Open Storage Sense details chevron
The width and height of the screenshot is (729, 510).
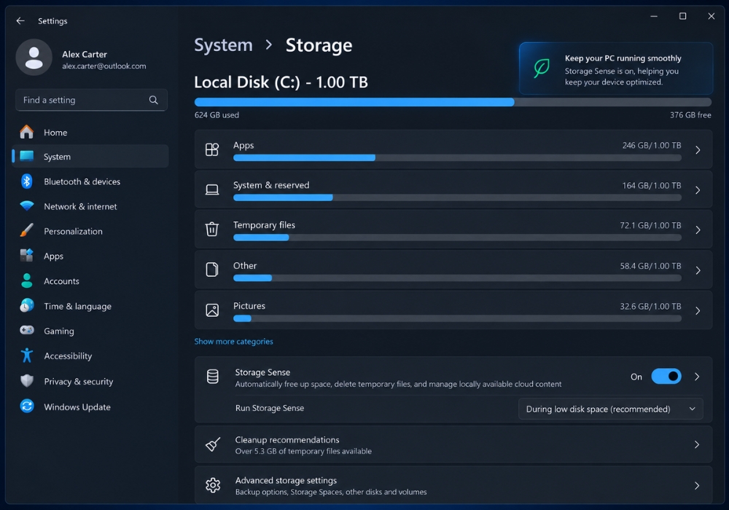696,377
